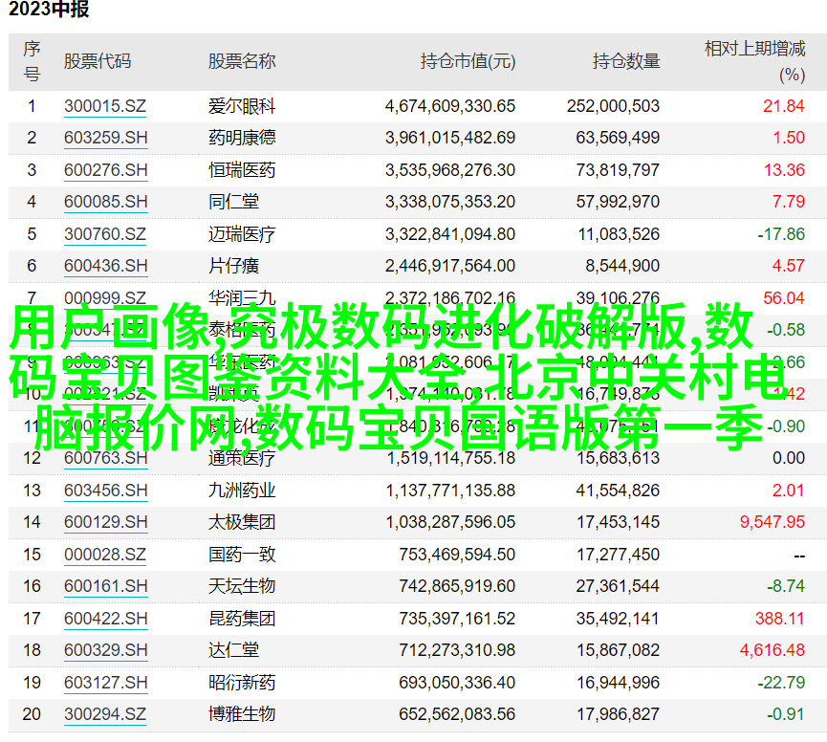
Task: Open stock code link 600436.SH
Action: coord(105,265)
